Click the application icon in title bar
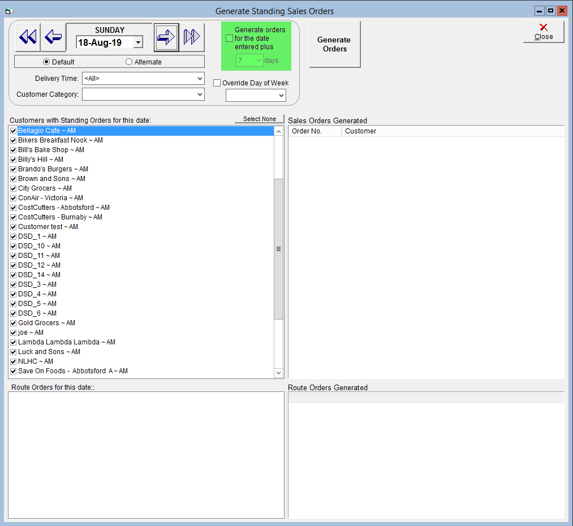Screen dimensions: 573x526 [9, 11]
